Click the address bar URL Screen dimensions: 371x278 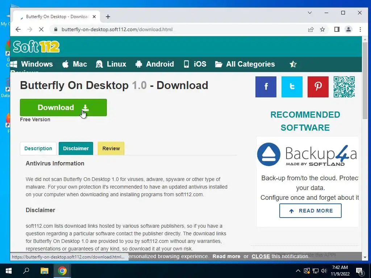pos(117,29)
